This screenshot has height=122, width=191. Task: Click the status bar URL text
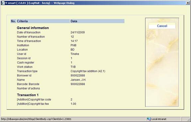(36, 119)
